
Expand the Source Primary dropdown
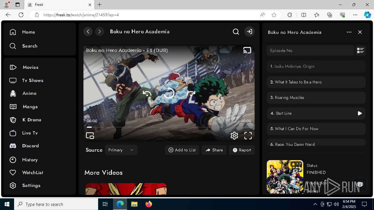121,150
